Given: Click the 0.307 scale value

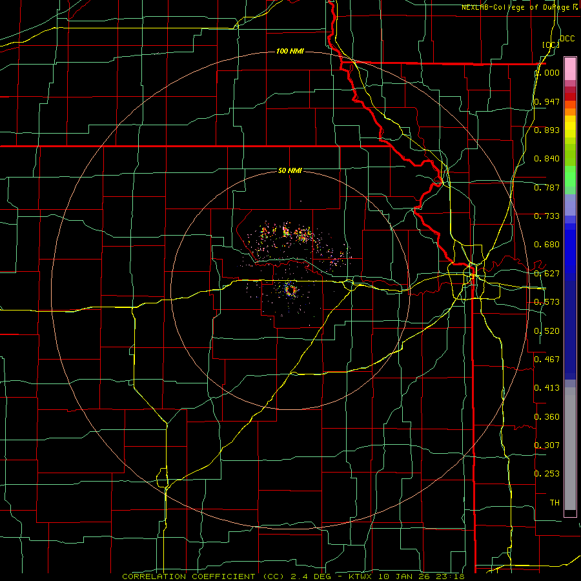Looking at the screenshot, I should [547, 445].
